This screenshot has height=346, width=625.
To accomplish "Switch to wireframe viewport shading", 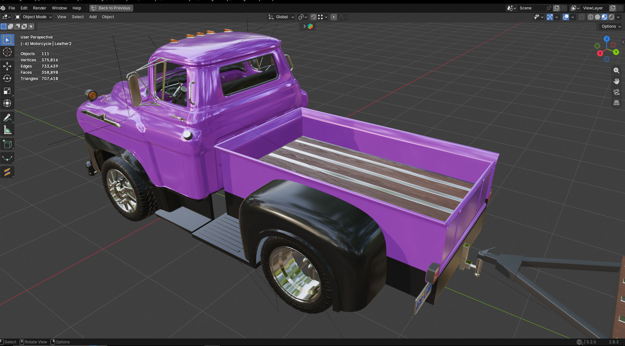I will [x=590, y=17].
